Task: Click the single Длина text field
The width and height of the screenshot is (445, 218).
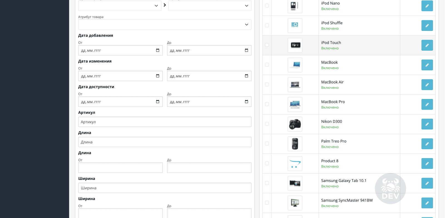Action: pyautogui.click(x=165, y=142)
